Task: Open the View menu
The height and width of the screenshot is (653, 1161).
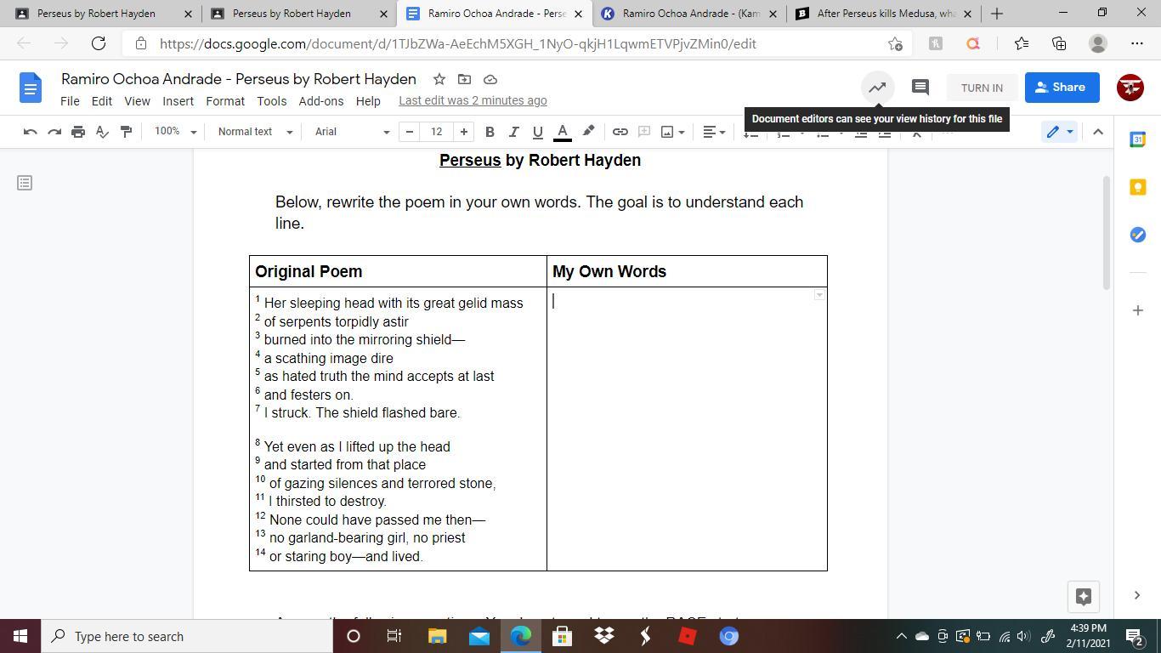Action: coord(137,100)
